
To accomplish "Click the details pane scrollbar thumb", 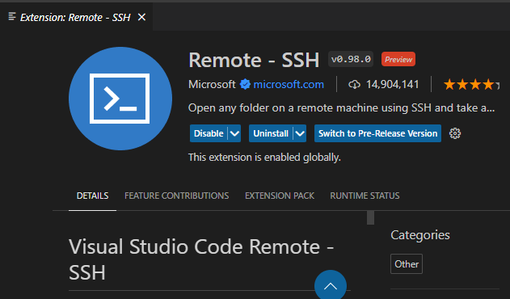I will click(370, 217).
